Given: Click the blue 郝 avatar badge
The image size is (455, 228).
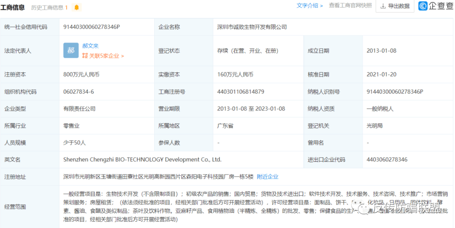Looking at the screenshot, I should pos(71,51).
